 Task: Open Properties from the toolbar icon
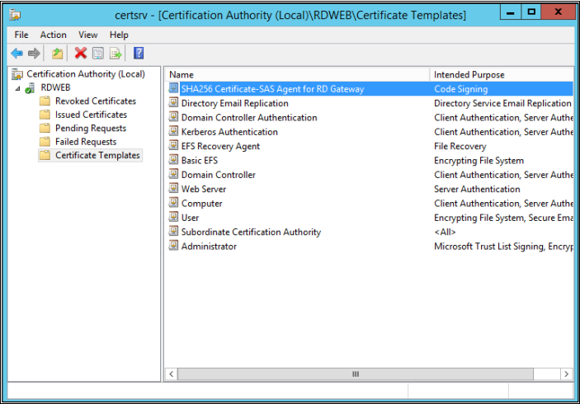pyautogui.click(x=98, y=54)
